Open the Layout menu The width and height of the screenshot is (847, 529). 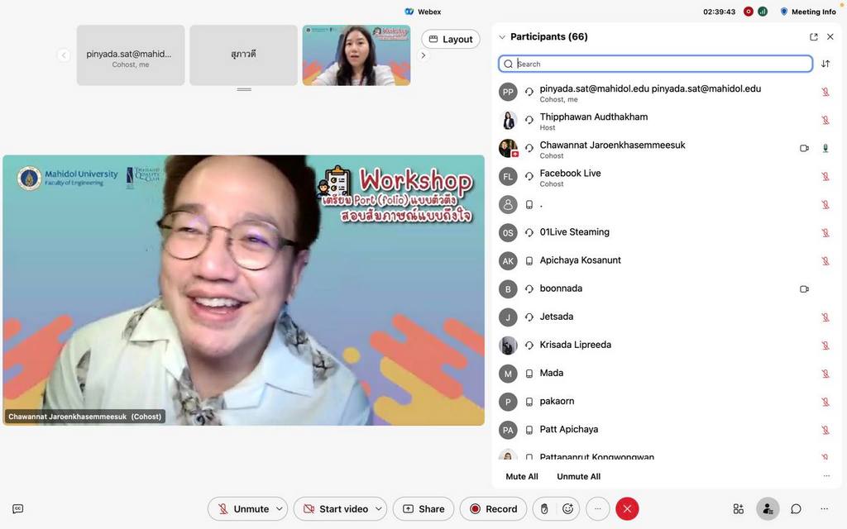[x=451, y=39]
